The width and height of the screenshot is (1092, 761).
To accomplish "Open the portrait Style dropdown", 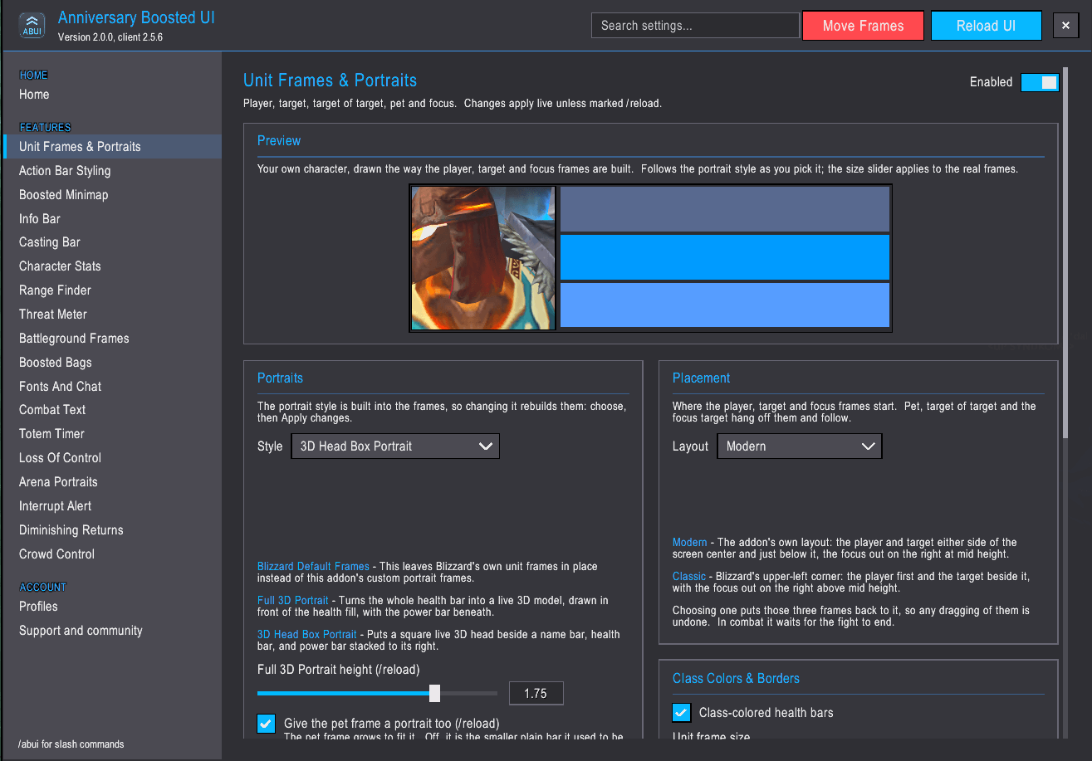I will click(x=395, y=446).
